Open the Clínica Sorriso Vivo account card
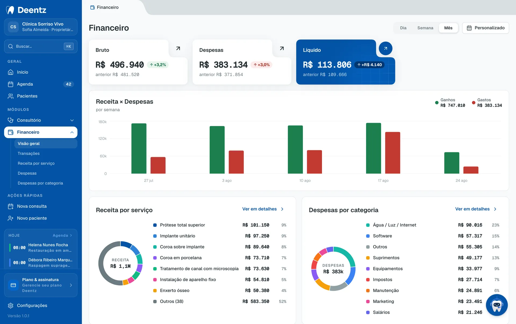 (41, 27)
